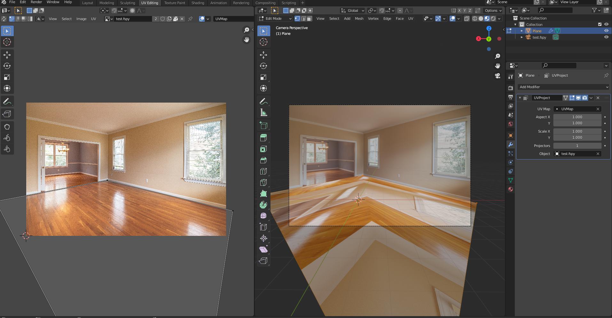Select the Move tool in UV editor
Image resolution: width=612 pixels, height=318 pixels.
click(7, 55)
